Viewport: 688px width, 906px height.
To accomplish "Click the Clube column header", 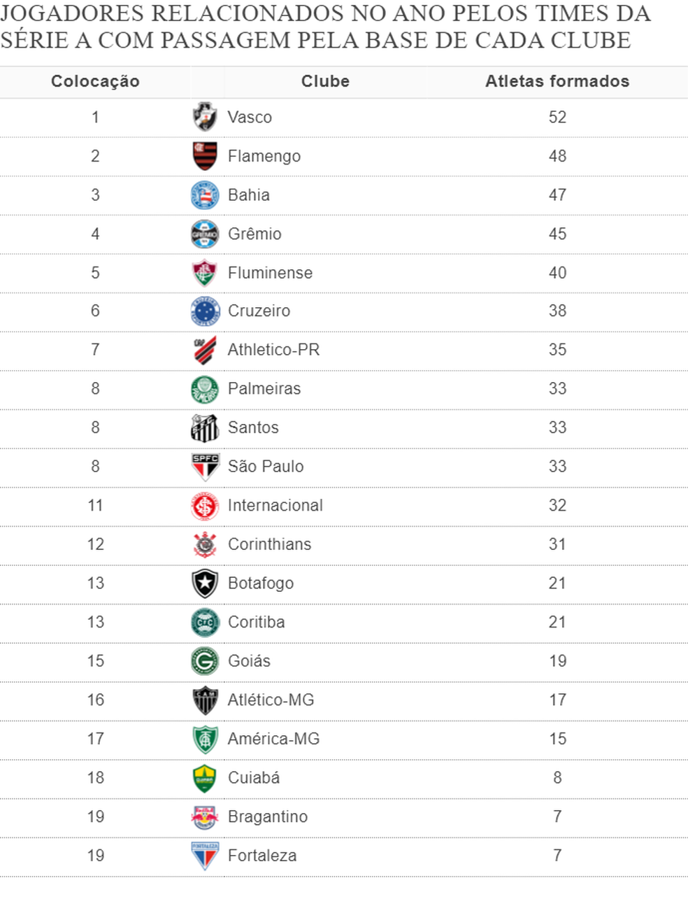I will point(325,82).
